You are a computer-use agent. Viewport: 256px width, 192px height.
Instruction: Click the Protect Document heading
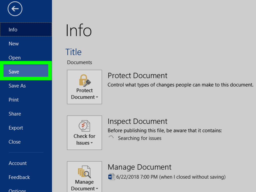[137, 75]
